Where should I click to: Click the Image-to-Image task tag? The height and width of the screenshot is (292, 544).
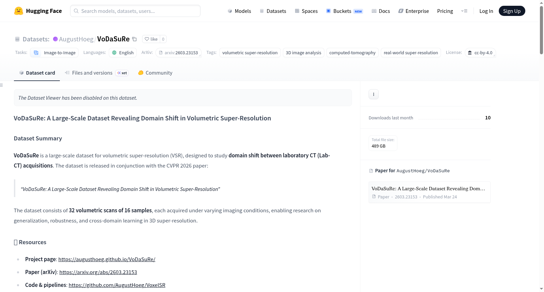54,53
